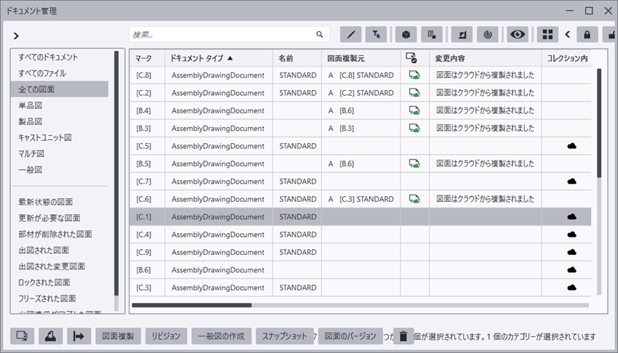Sort by ドキュメント タイプ column header
The image size is (618, 353).
(x=201, y=57)
